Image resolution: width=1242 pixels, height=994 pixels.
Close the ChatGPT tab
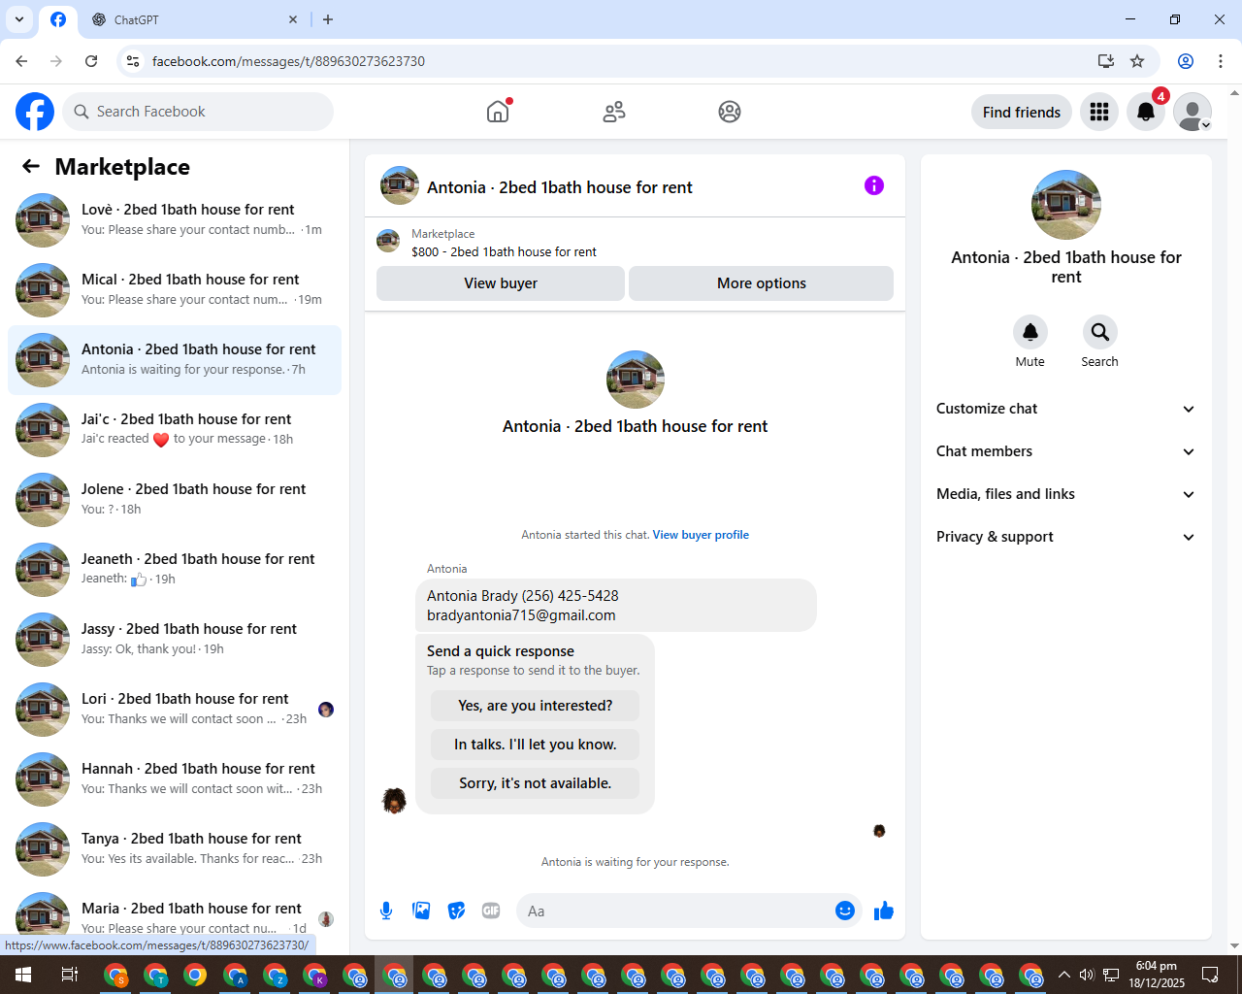(293, 19)
